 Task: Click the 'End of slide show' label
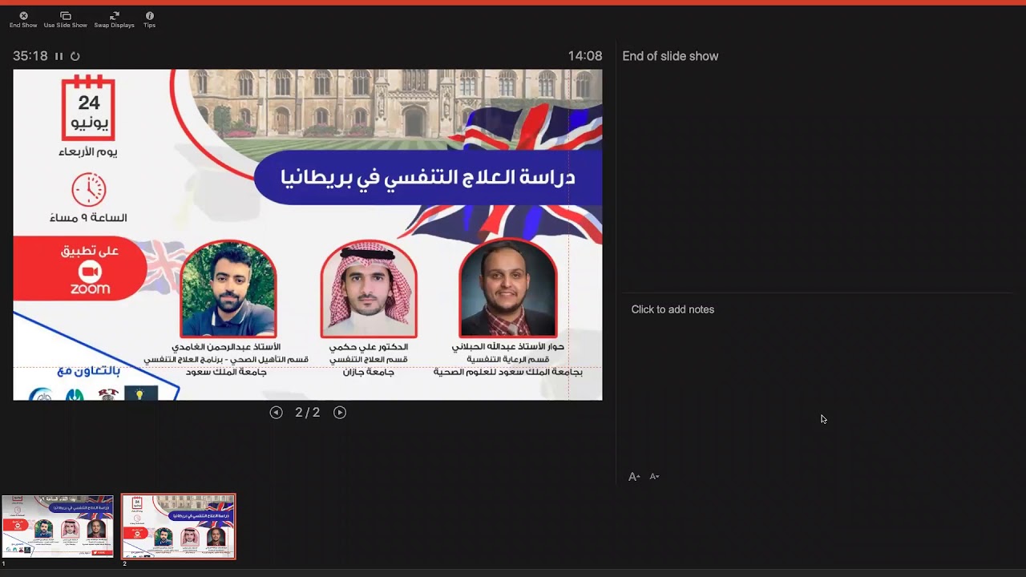click(x=670, y=56)
